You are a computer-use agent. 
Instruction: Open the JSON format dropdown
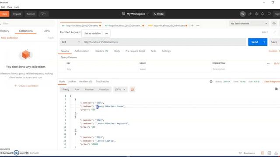point(120,89)
